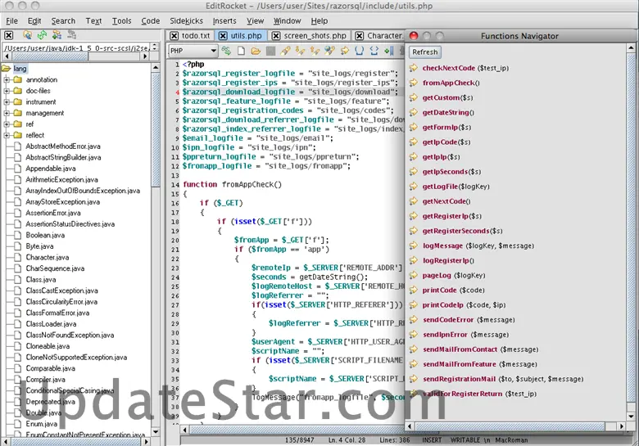Click the directory path input field
Image resolution: width=639 pixels, height=446 pixels.
76,47
